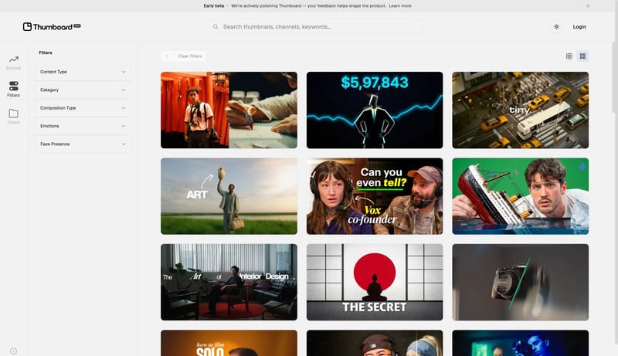Expand the Category filter
Screen dimensions: 618x356
point(83,90)
